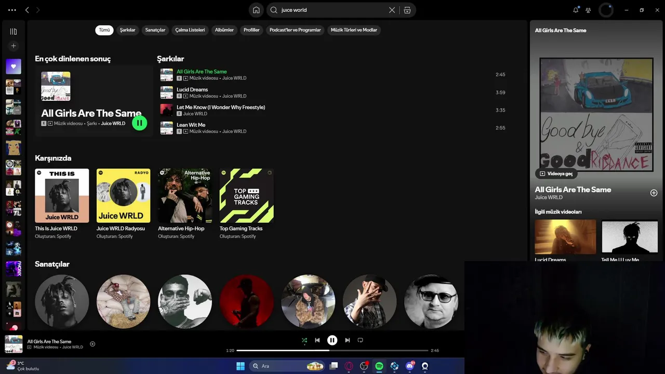Screen dimensions: 665x374
Task: Open the large album cover in right panel
Action: (596, 114)
